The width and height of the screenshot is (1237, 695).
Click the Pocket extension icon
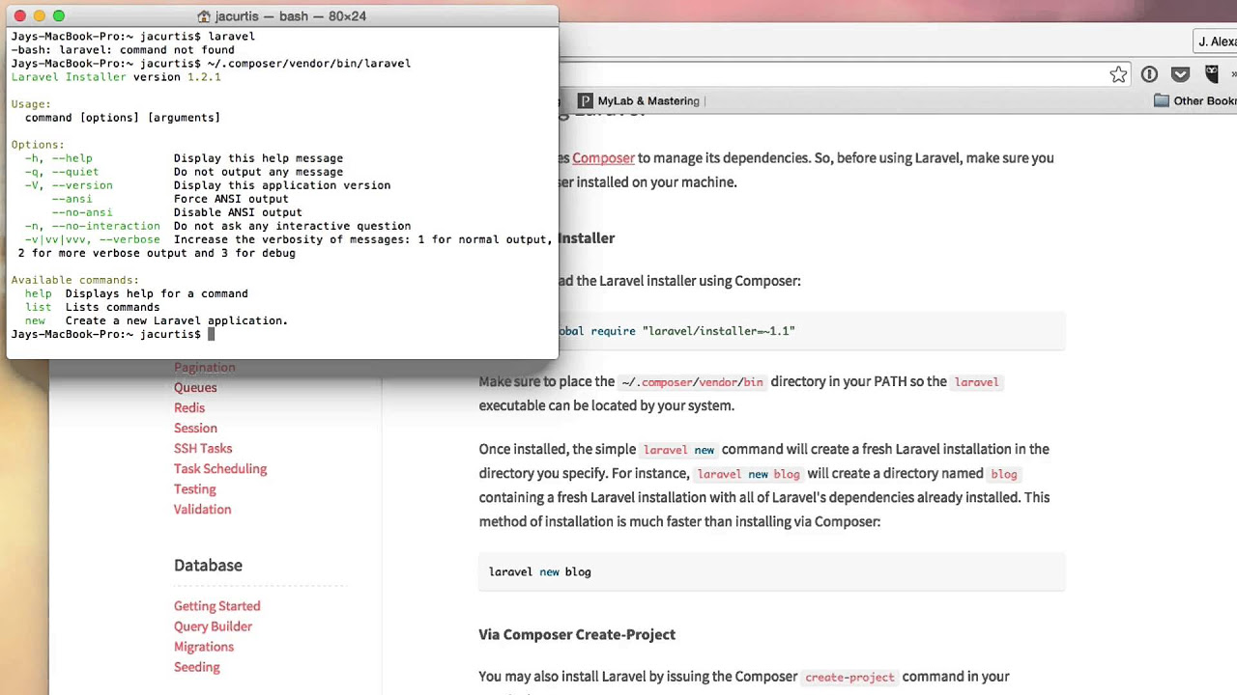tap(1180, 74)
